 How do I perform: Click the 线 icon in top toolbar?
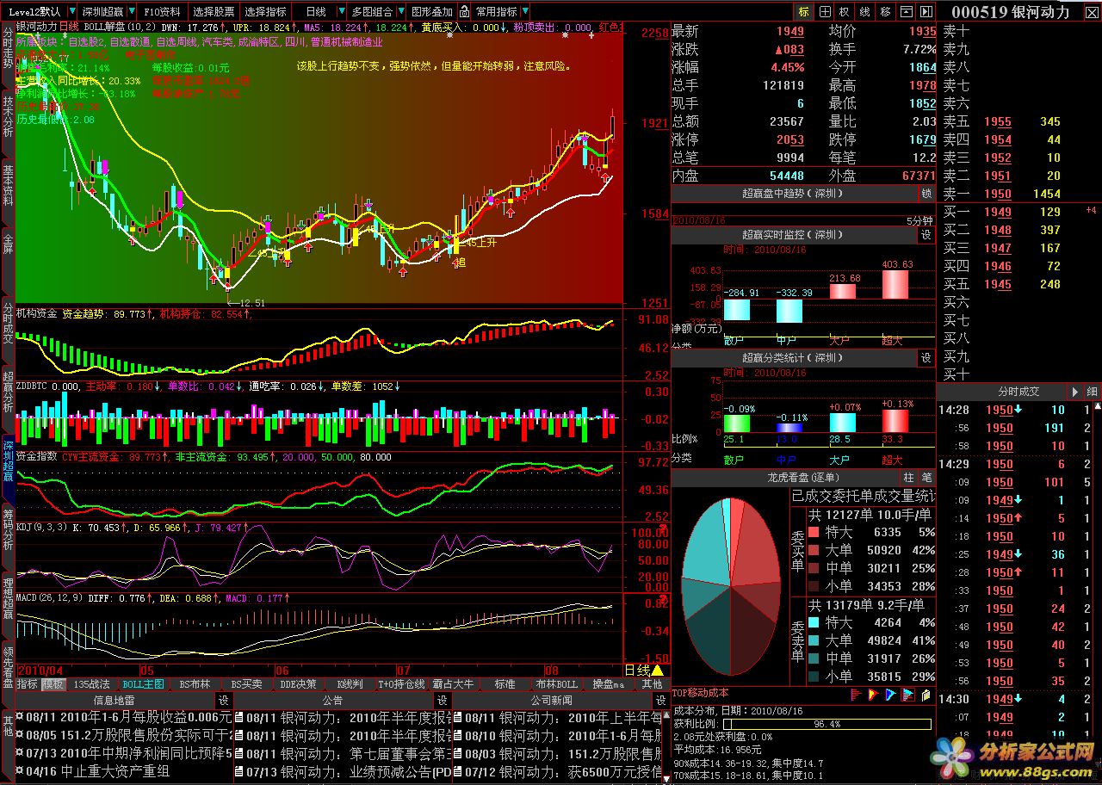click(865, 12)
